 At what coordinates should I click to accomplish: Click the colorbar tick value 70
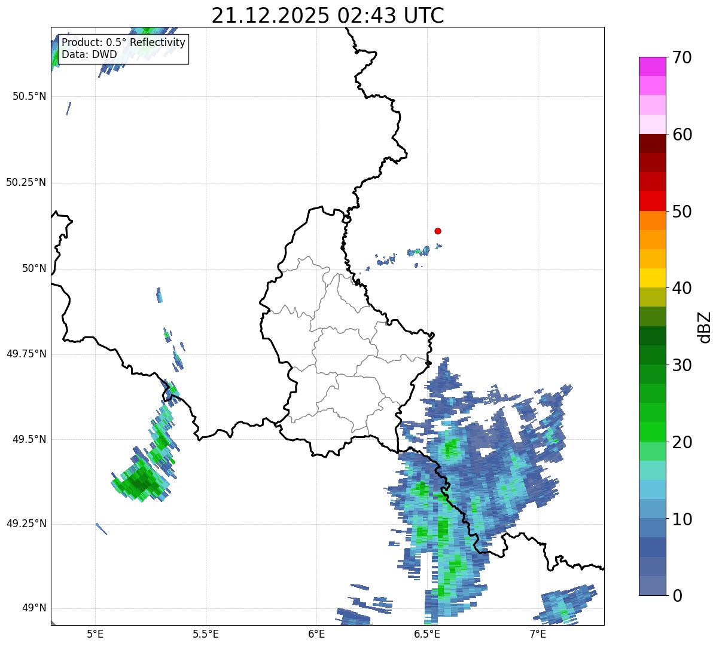click(x=682, y=57)
